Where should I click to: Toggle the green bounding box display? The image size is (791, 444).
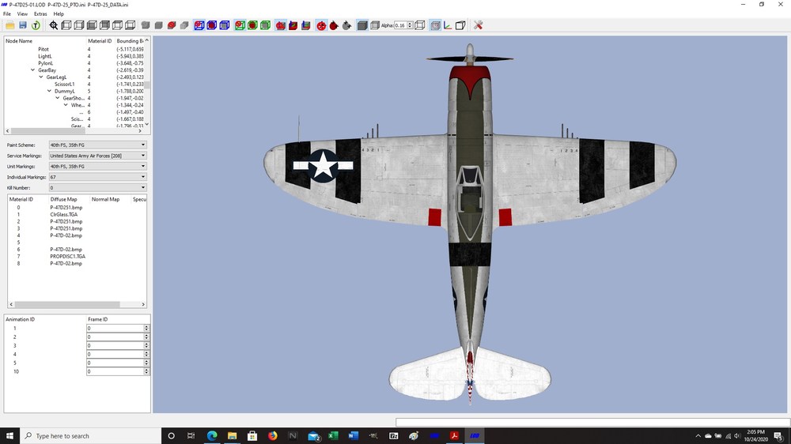tap(265, 25)
